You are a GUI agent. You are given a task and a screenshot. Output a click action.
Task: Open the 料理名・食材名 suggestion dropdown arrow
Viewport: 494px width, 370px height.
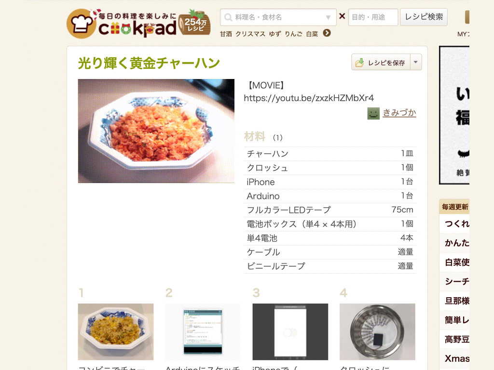point(328,18)
